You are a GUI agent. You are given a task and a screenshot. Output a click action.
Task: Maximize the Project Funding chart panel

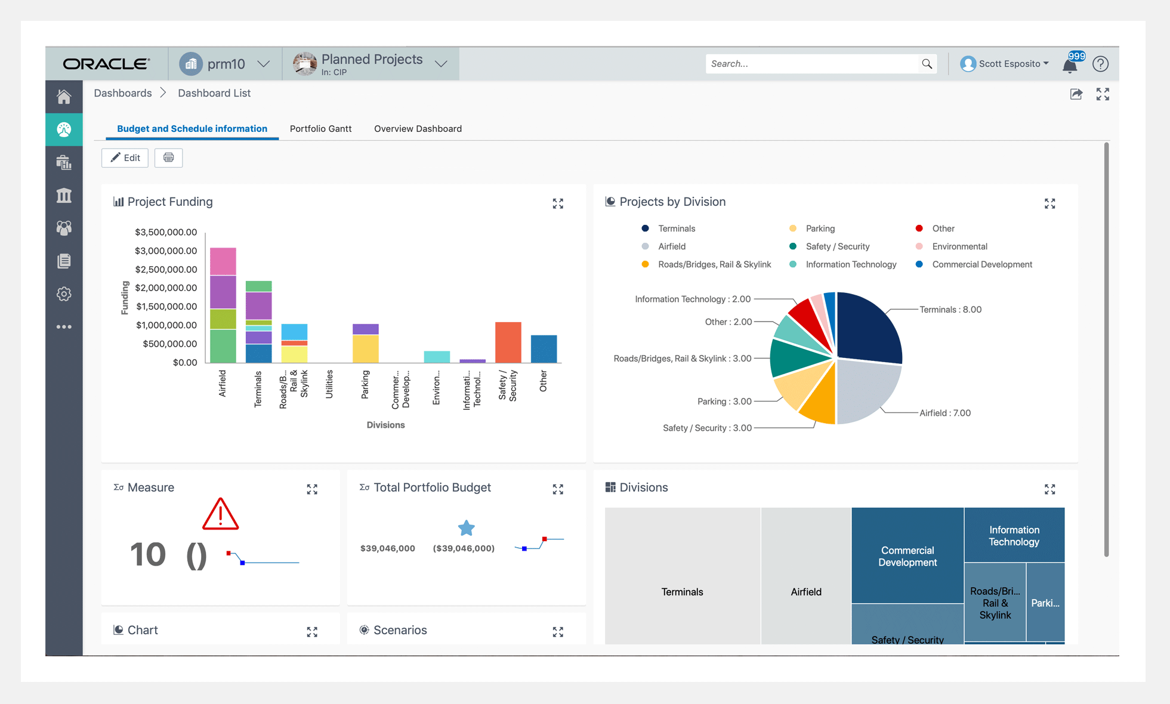(558, 204)
